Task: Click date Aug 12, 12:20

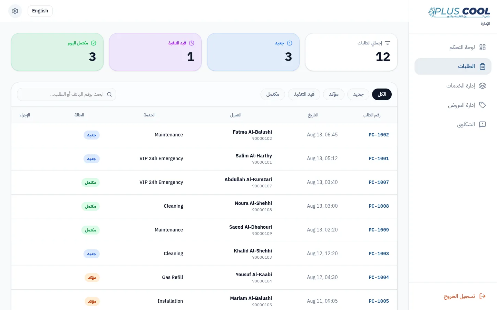Action: (x=322, y=254)
